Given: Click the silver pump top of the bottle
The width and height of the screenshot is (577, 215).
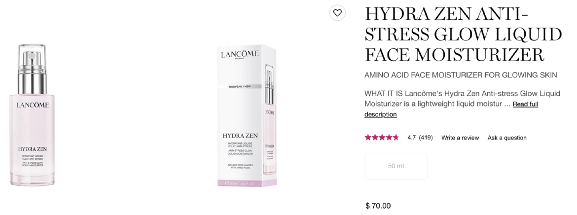Looking at the screenshot, I should tap(32, 72).
